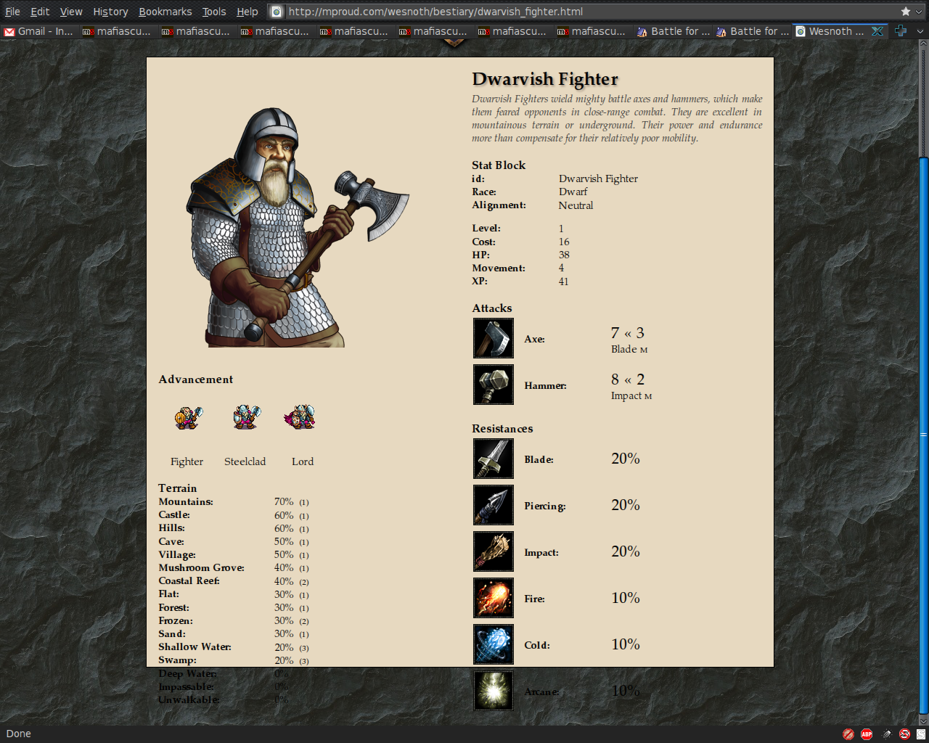Open the Help menu
The width and height of the screenshot is (929, 743).
click(247, 12)
